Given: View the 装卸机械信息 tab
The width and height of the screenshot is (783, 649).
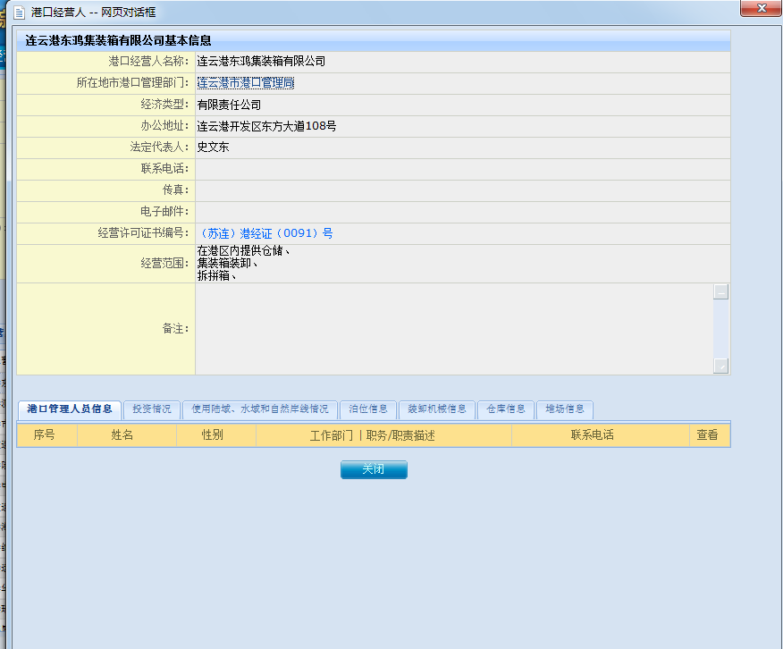Looking at the screenshot, I should [436, 409].
